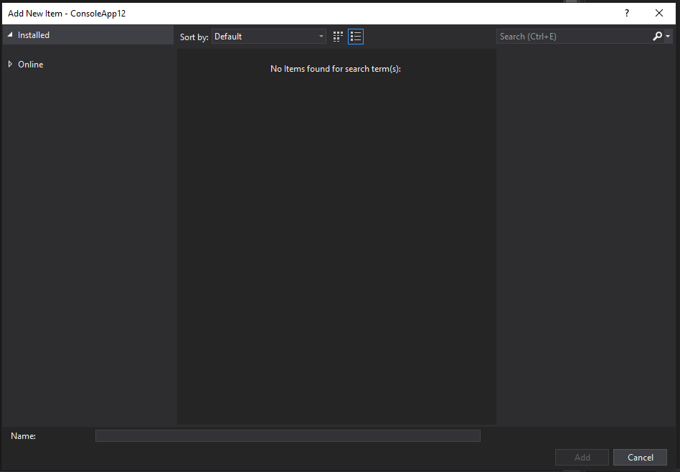The width and height of the screenshot is (680, 472).
Task: Select the Installed section header
Action: (x=33, y=34)
